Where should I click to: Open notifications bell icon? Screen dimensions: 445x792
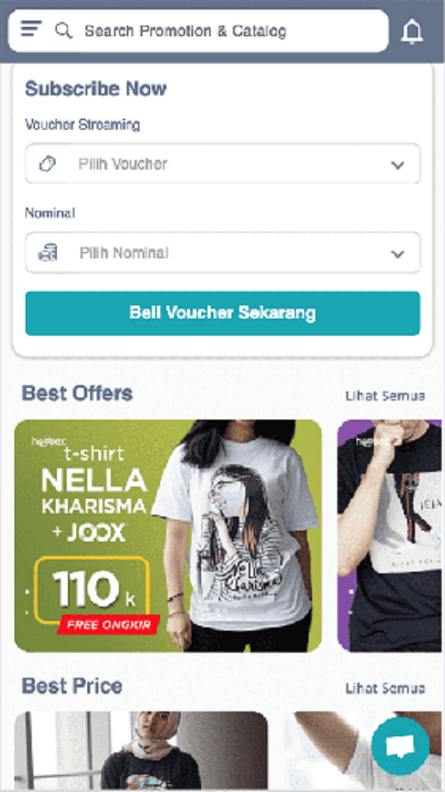click(412, 32)
